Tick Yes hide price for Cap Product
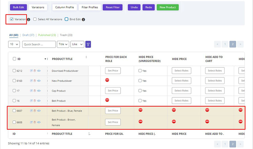The height and width of the screenshot is (149, 253). [x=140, y=91]
